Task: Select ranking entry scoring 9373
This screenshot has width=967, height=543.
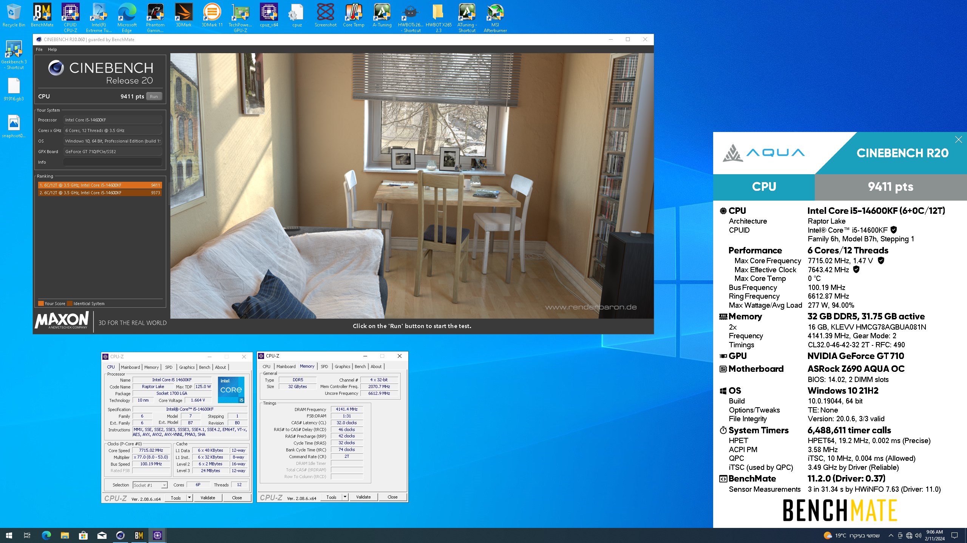Action: tap(100, 193)
